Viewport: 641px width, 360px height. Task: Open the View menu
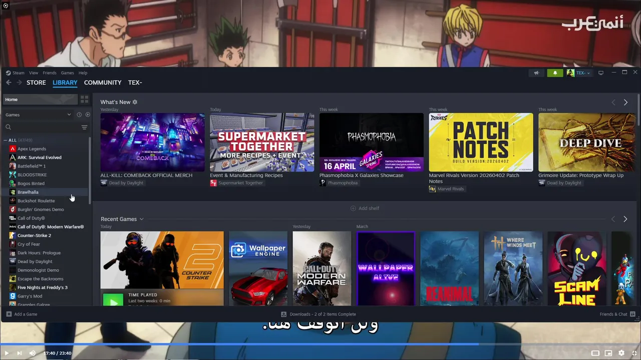[x=34, y=73]
